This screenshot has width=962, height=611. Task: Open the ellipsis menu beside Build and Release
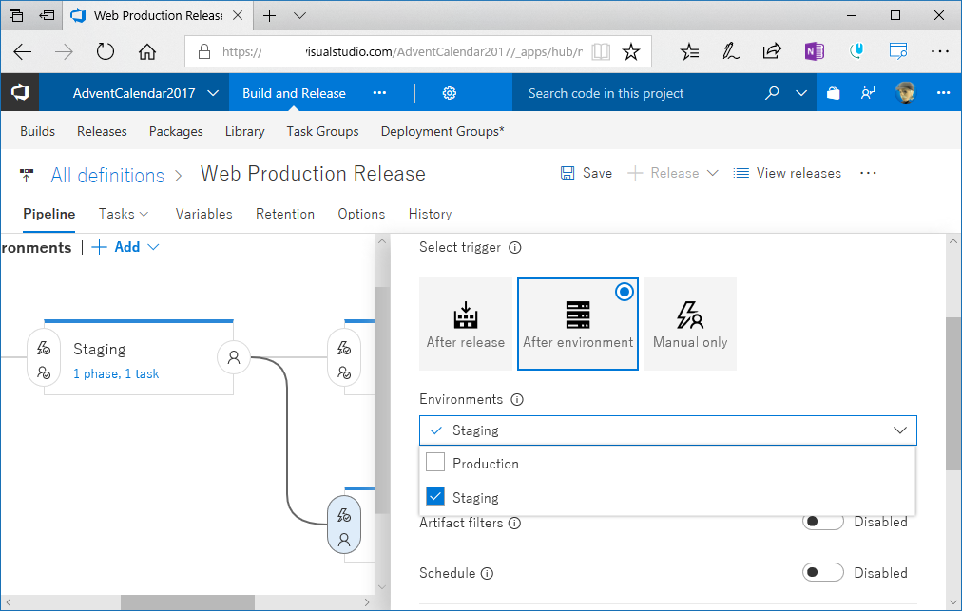click(x=380, y=92)
